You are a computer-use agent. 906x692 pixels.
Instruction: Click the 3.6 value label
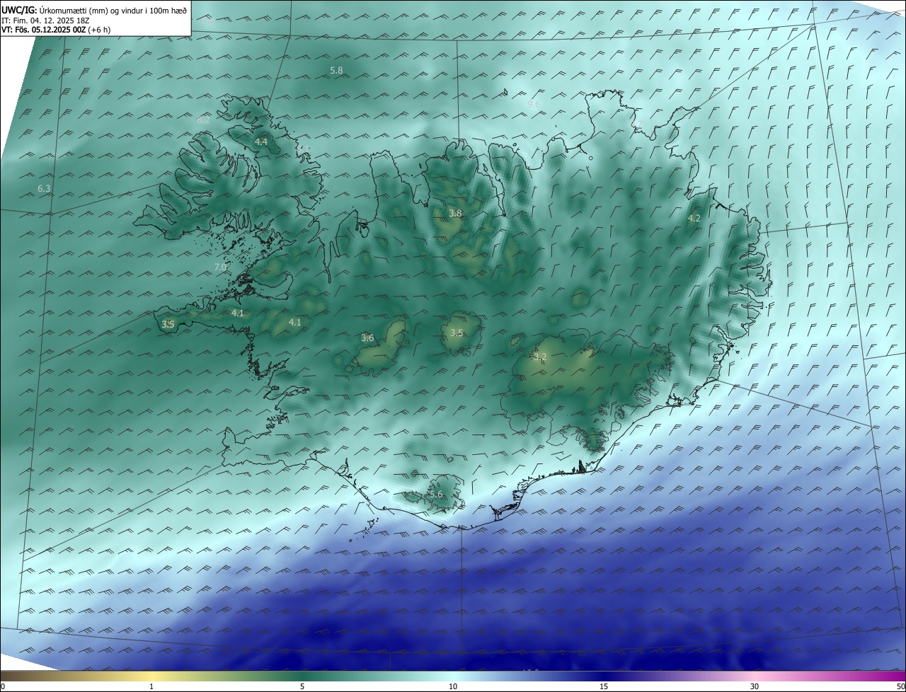point(367,338)
